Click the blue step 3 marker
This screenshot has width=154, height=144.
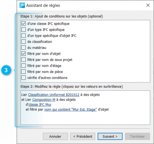coord(6,70)
